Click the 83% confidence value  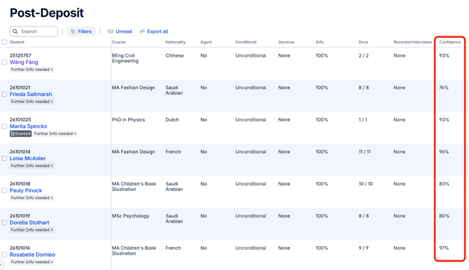pyautogui.click(x=444, y=184)
